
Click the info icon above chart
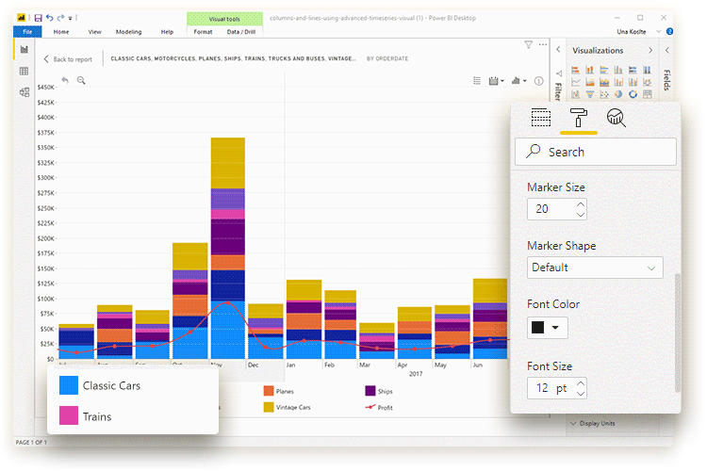[540, 81]
